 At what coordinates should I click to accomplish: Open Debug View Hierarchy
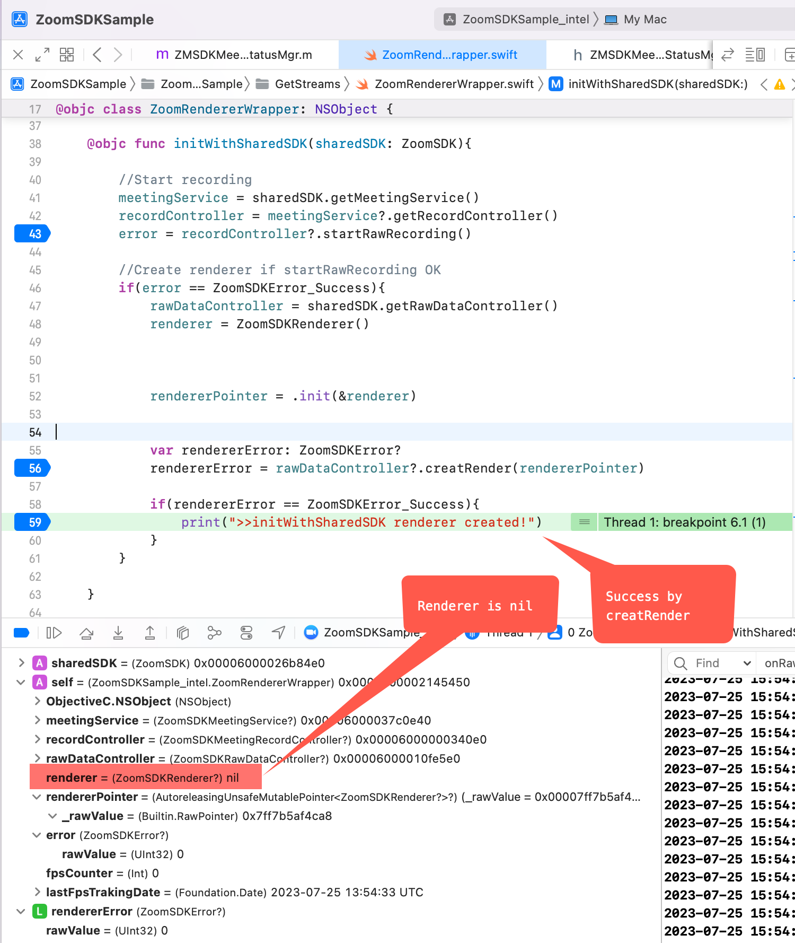tap(183, 633)
